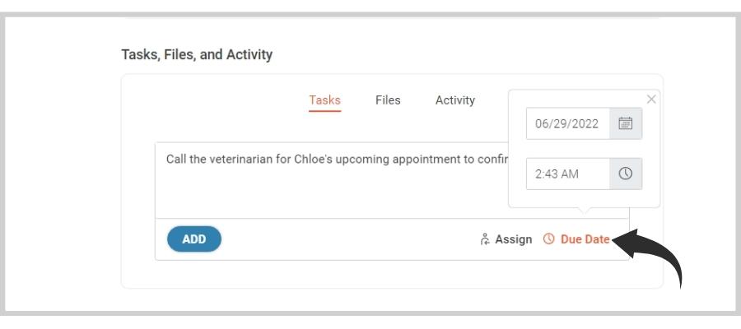Open the clock time picker icon
Image resolution: width=741 pixels, height=329 pixels.
tap(625, 174)
